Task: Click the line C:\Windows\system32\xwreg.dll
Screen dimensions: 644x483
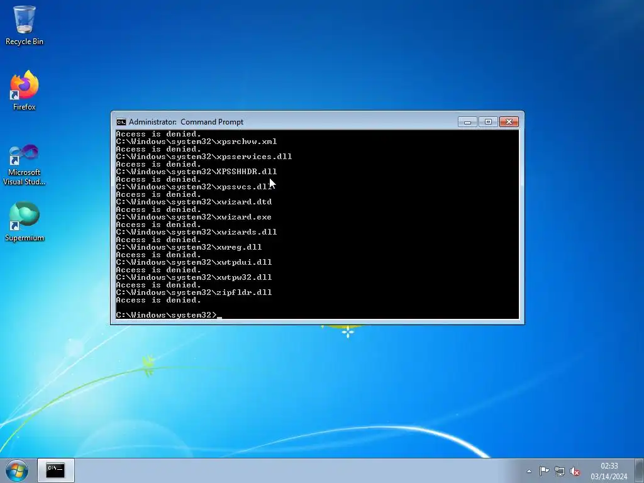Action: coord(189,247)
